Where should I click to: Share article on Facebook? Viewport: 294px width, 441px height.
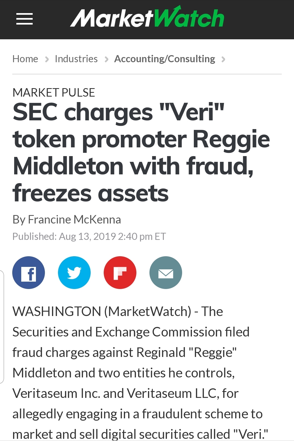[29, 273]
